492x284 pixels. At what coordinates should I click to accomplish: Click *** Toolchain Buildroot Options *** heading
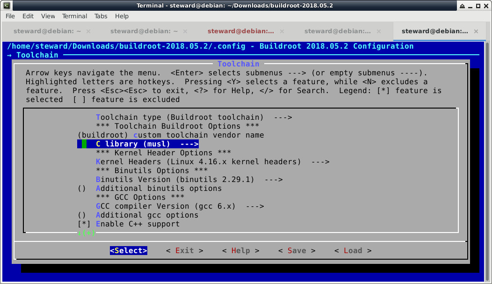(177, 126)
